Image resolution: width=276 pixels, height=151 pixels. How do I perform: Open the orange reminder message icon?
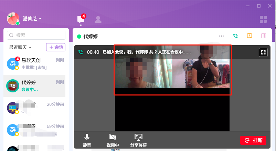250,36
